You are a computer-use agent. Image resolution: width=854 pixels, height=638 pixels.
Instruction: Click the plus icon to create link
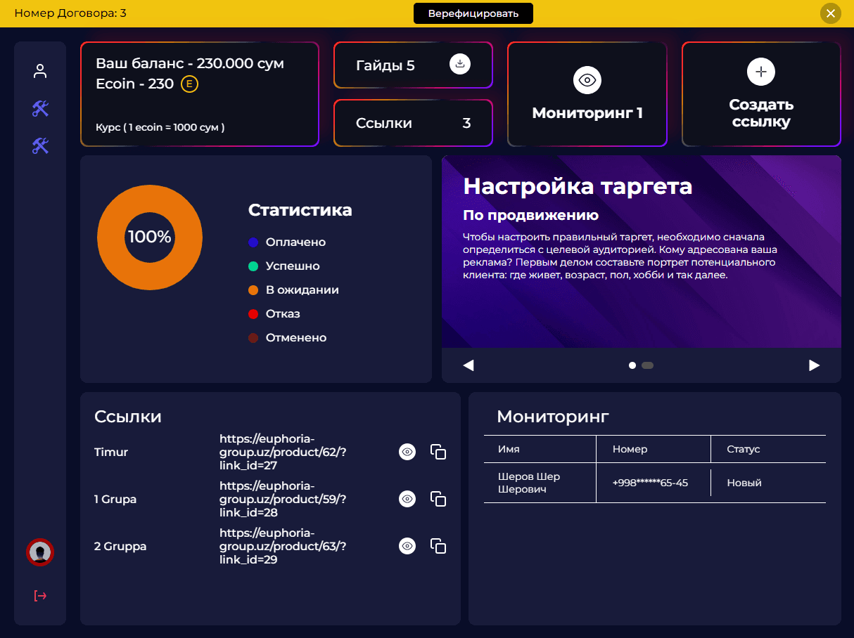760,72
